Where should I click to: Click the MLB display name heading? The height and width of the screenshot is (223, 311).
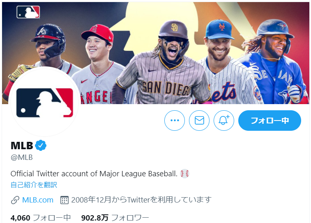click(22, 146)
